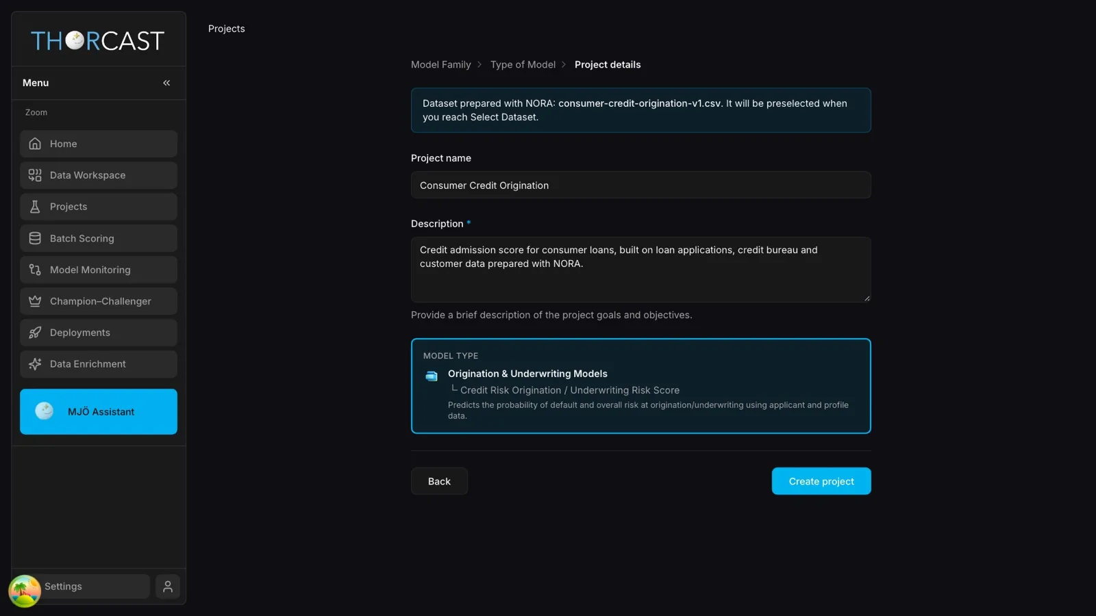Screen dimensions: 1096x616
Task: Open Data Enrichment section
Action: click(99, 364)
